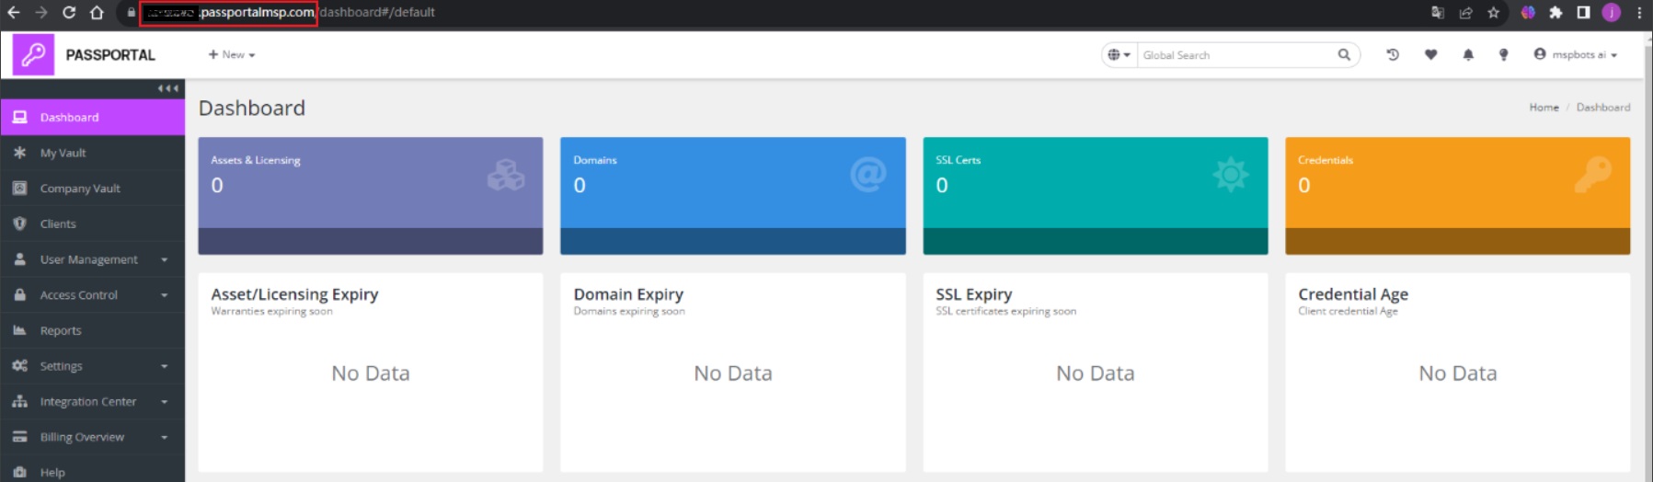The image size is (1653, 482).
Task: Expand Billing Overview submenu
Action: (92, 437)
